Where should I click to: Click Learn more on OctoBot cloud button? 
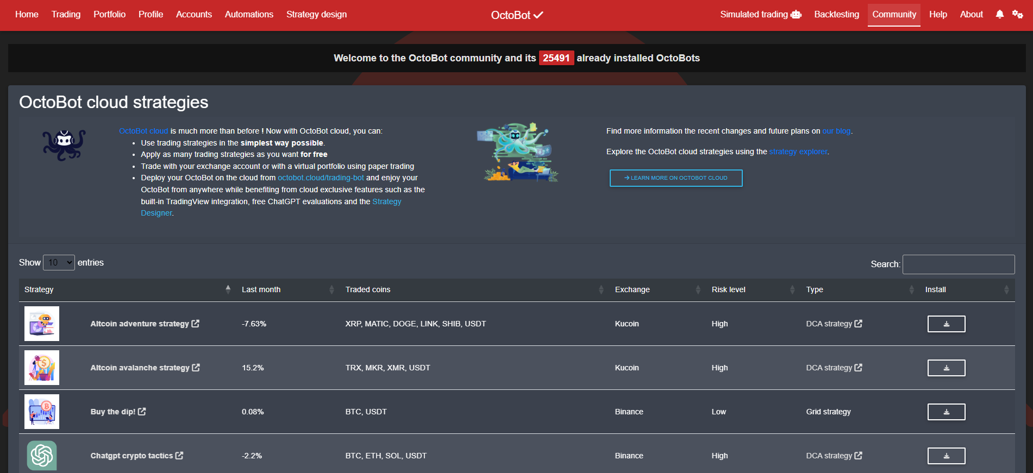pos(676,178)
